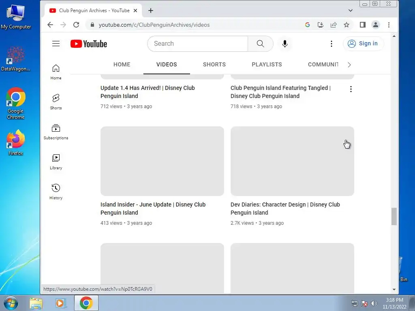The width and height of the screenshot is (415, 311).
Task: Open the COMMUNITY channel tab
Action: (323, 64)
